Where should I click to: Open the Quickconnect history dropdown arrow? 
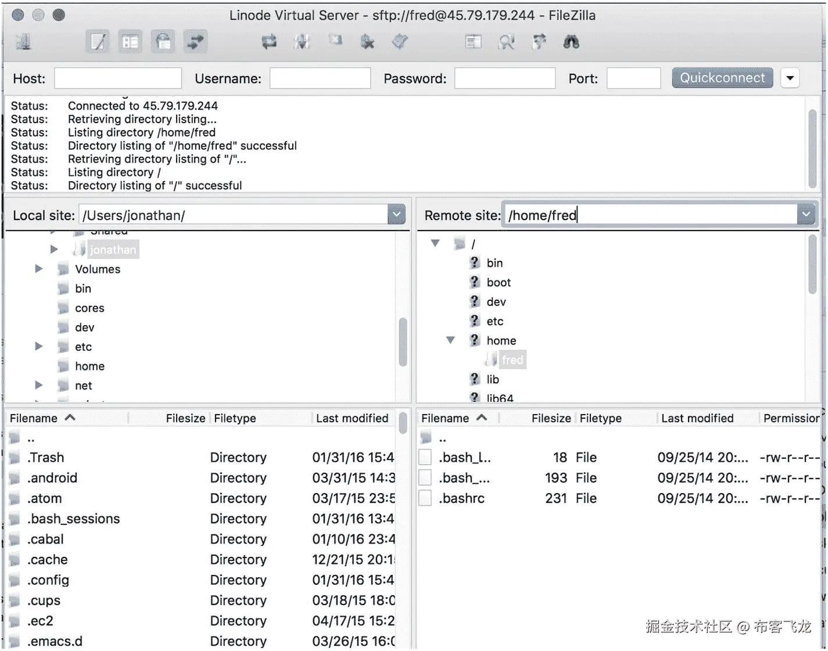coord(790,78)
